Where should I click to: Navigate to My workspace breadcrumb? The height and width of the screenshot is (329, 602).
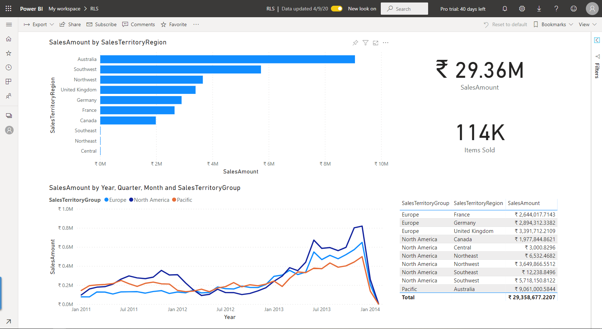pos(65,9)
